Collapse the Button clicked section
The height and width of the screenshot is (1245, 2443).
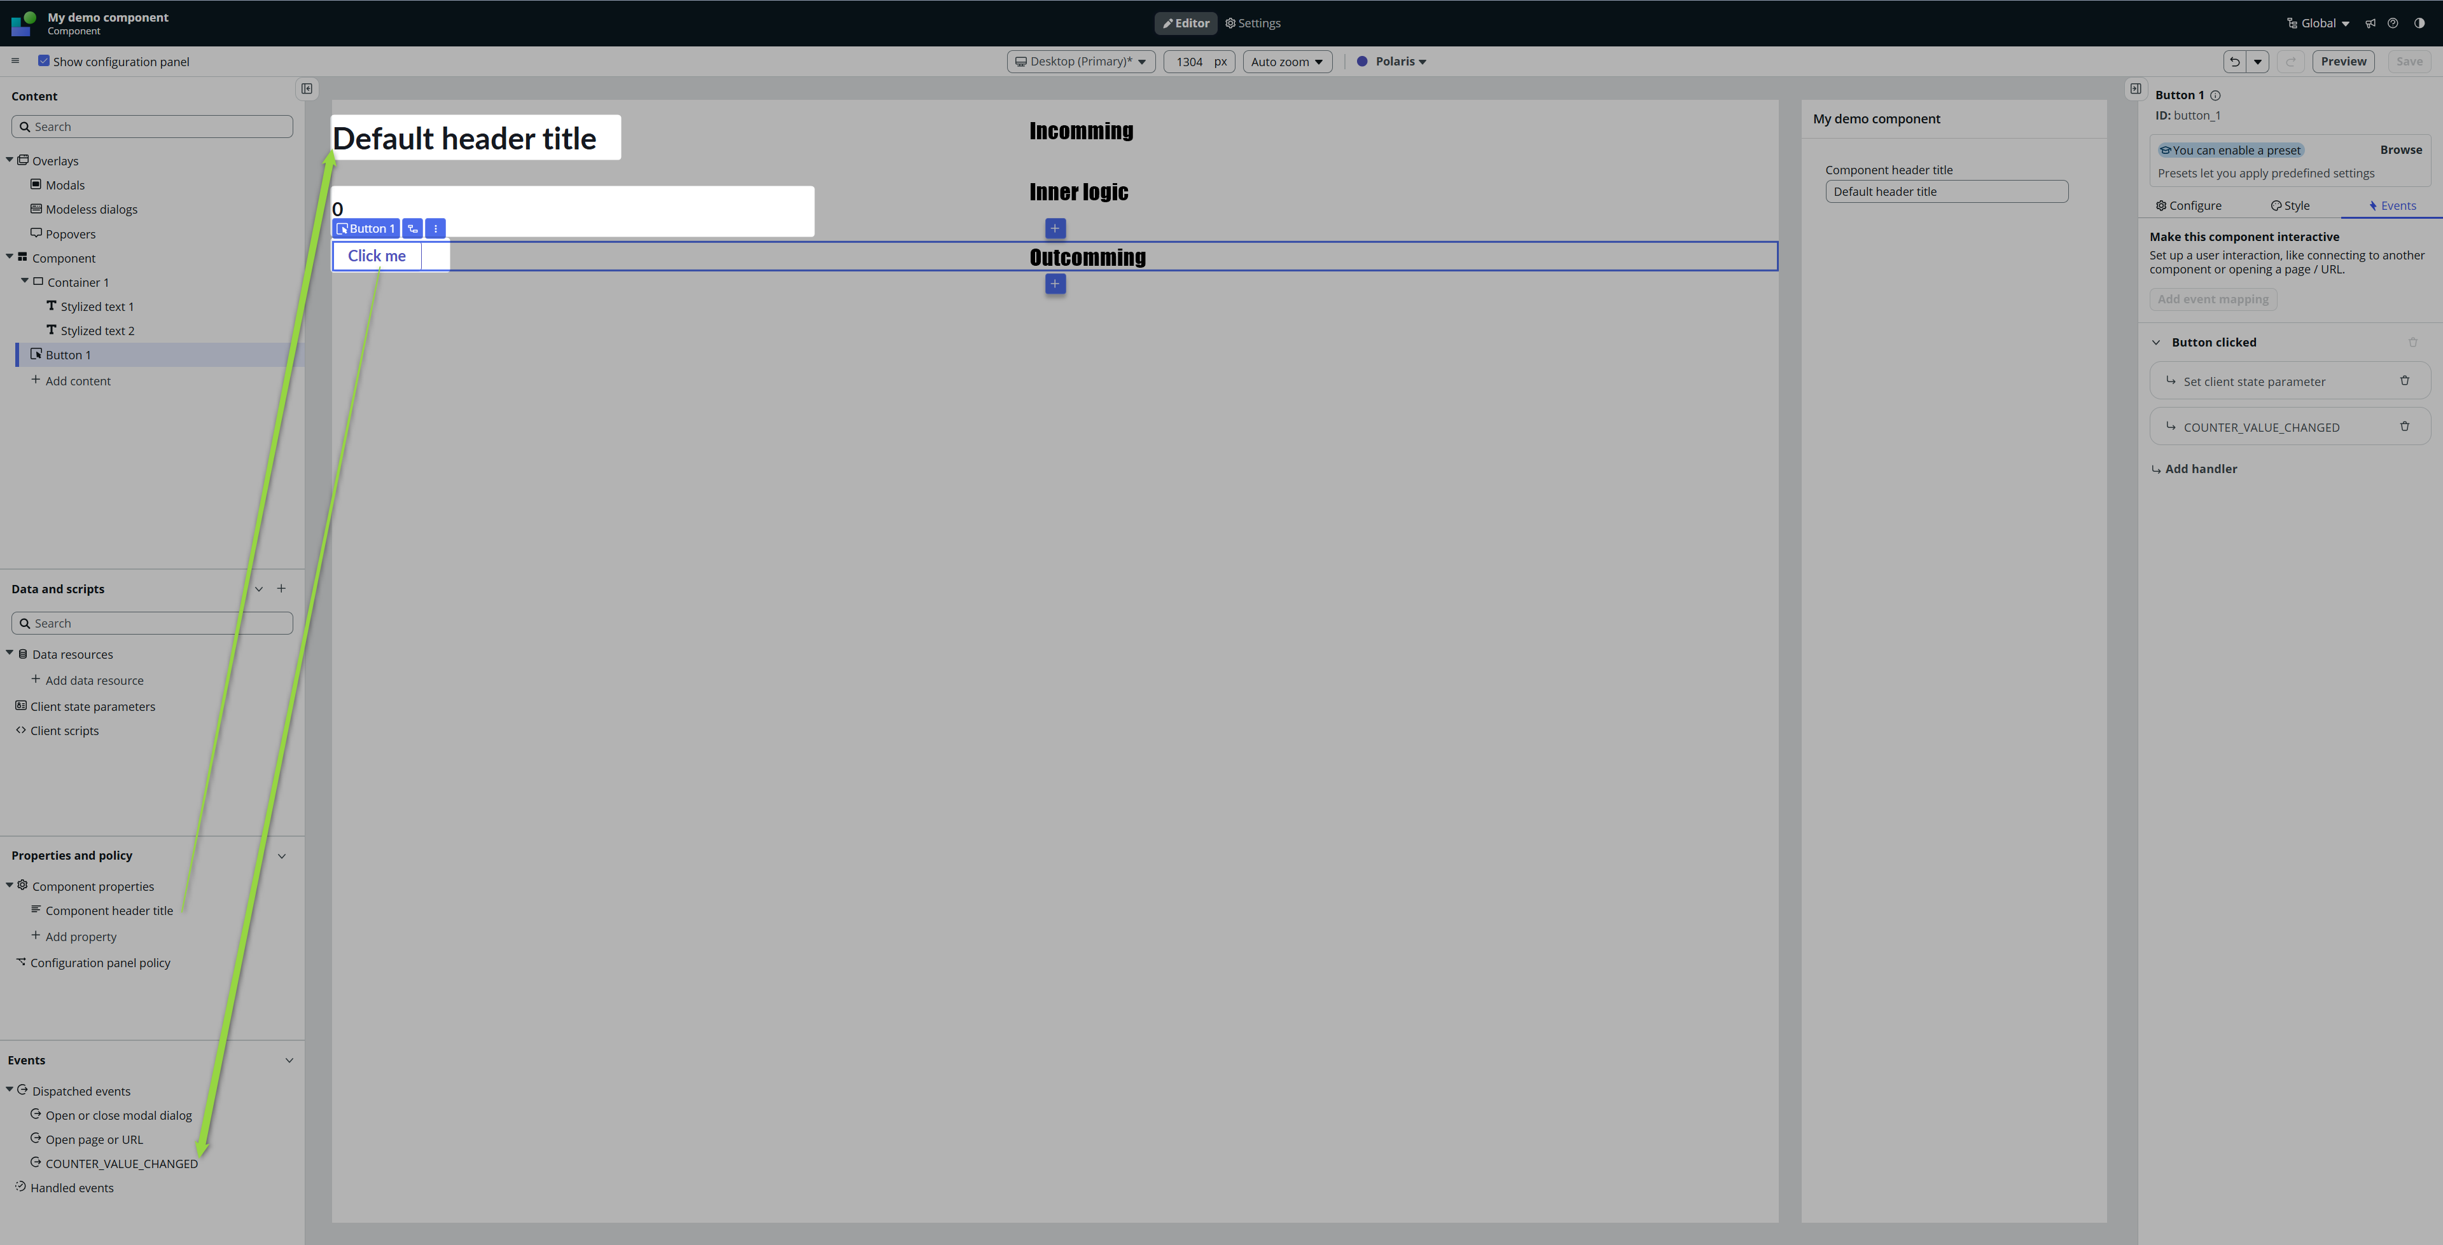2155,342
